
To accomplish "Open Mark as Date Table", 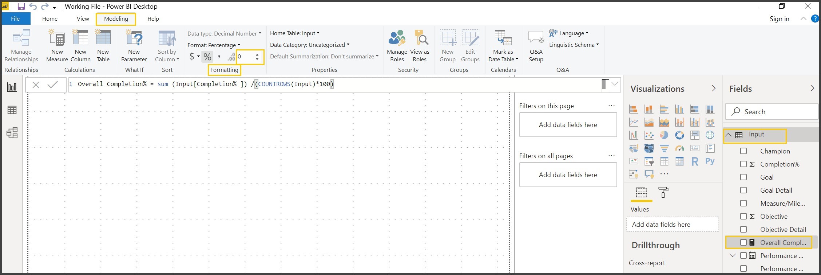I will click(503, 46).
